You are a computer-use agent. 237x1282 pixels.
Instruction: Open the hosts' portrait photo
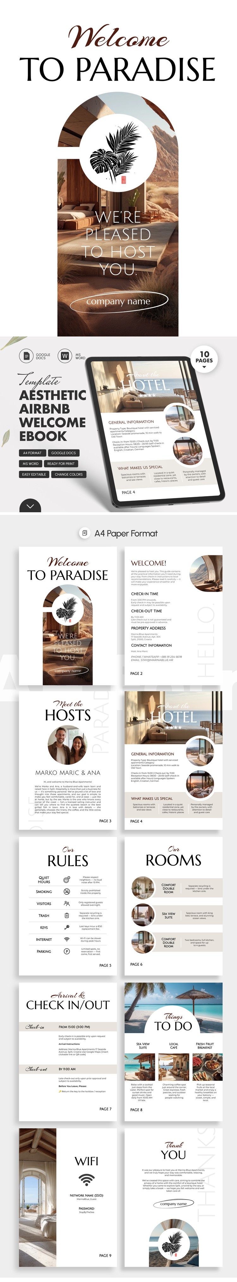[68, 745]
